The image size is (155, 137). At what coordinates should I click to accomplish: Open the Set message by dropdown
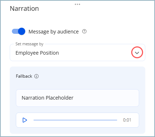tap(77, 52)
